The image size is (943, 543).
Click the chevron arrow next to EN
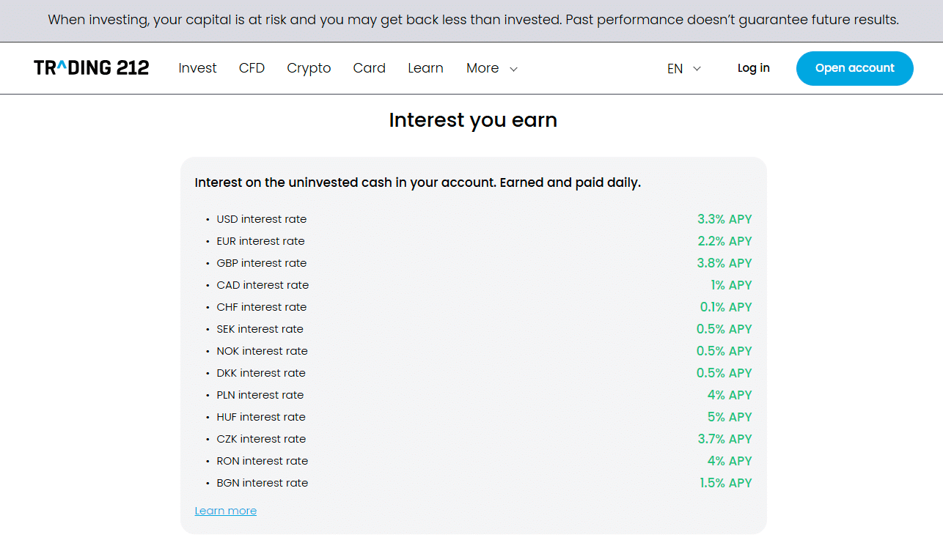point(697,69)
